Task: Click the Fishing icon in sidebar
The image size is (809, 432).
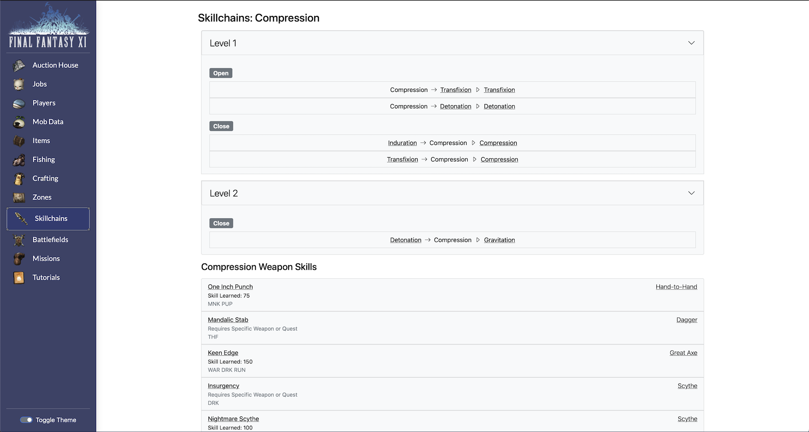Action: (19, 160)
